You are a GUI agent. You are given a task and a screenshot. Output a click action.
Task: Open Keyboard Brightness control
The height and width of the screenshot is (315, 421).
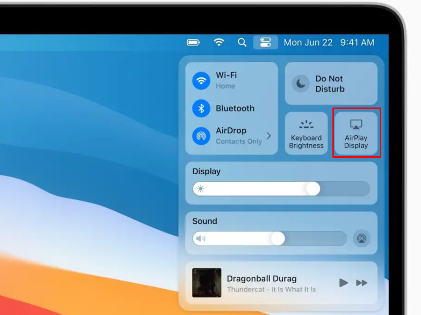306,133
